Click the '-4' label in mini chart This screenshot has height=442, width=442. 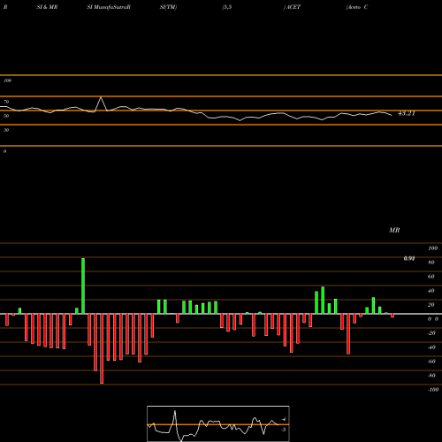point(284,419)
